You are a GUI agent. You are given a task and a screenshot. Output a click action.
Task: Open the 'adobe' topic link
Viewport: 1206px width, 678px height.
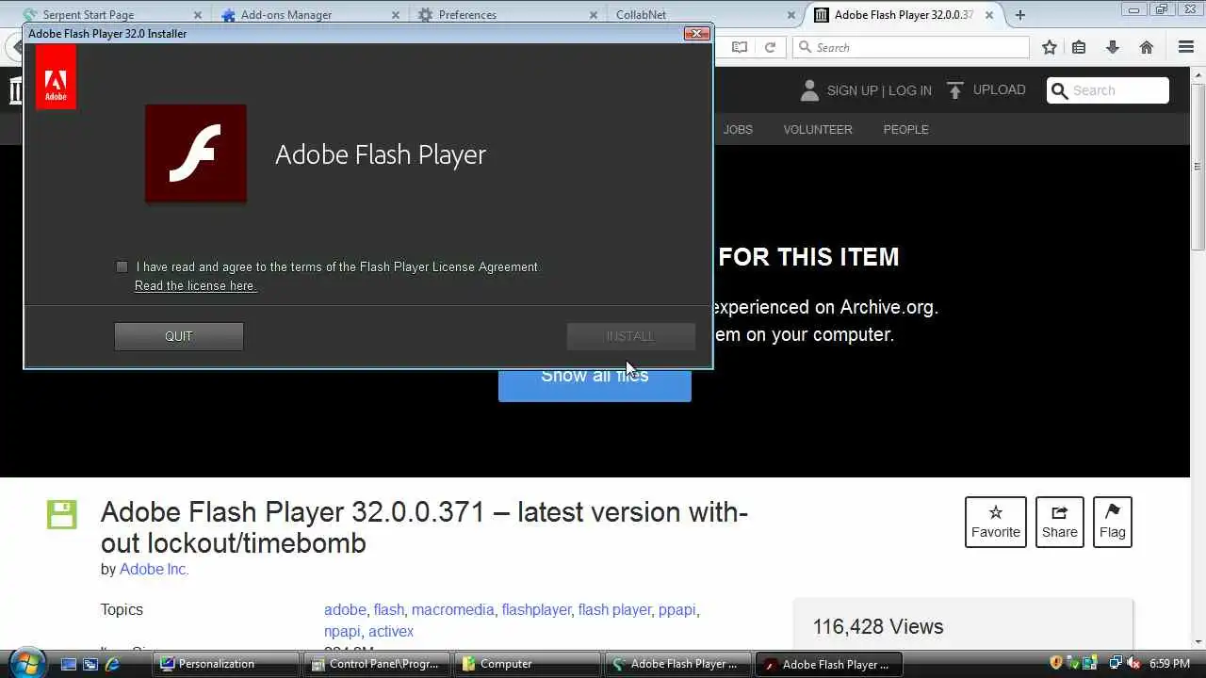point(345,610)
